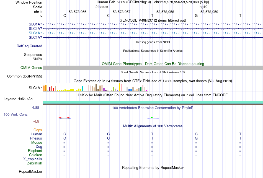Open the Repeating Elements by RepeatMasker title

tap(153, 167)
